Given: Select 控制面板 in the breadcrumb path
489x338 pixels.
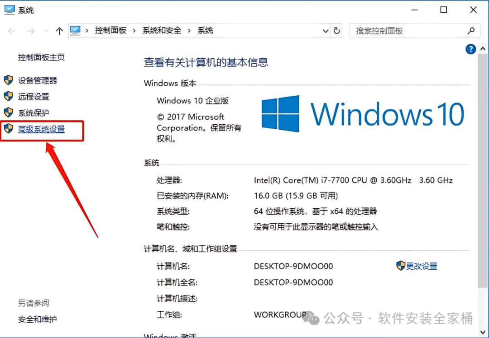Looking at the screenshot, I should (111, 30).
